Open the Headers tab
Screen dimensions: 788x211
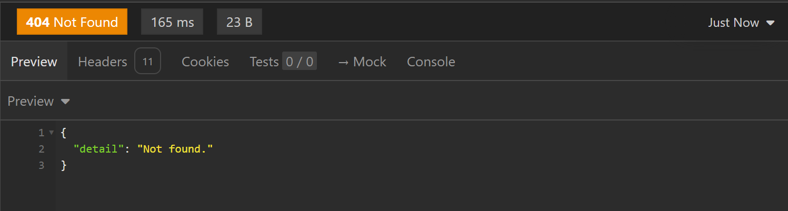tap(103, 62)
